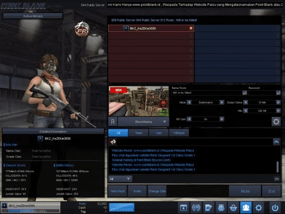Switch to Team chat tab
This screenshot has height=214, width=285.
[139, 133]
